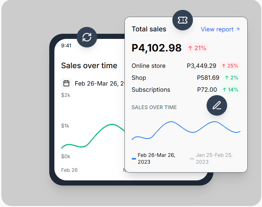Screen dimensions: 262x207
Task: Click the ticket coupon icon badge
Action: (x=183, y=20)
